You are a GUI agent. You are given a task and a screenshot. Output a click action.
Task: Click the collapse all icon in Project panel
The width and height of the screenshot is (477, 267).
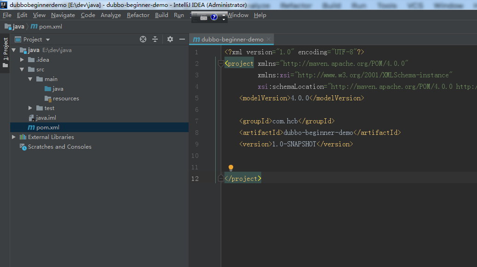coord(155,39)
